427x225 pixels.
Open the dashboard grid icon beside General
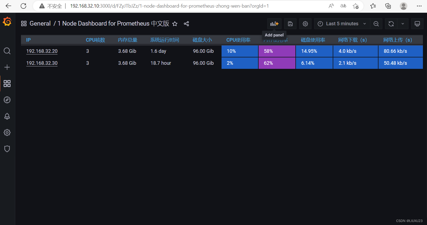coord(24,24)
